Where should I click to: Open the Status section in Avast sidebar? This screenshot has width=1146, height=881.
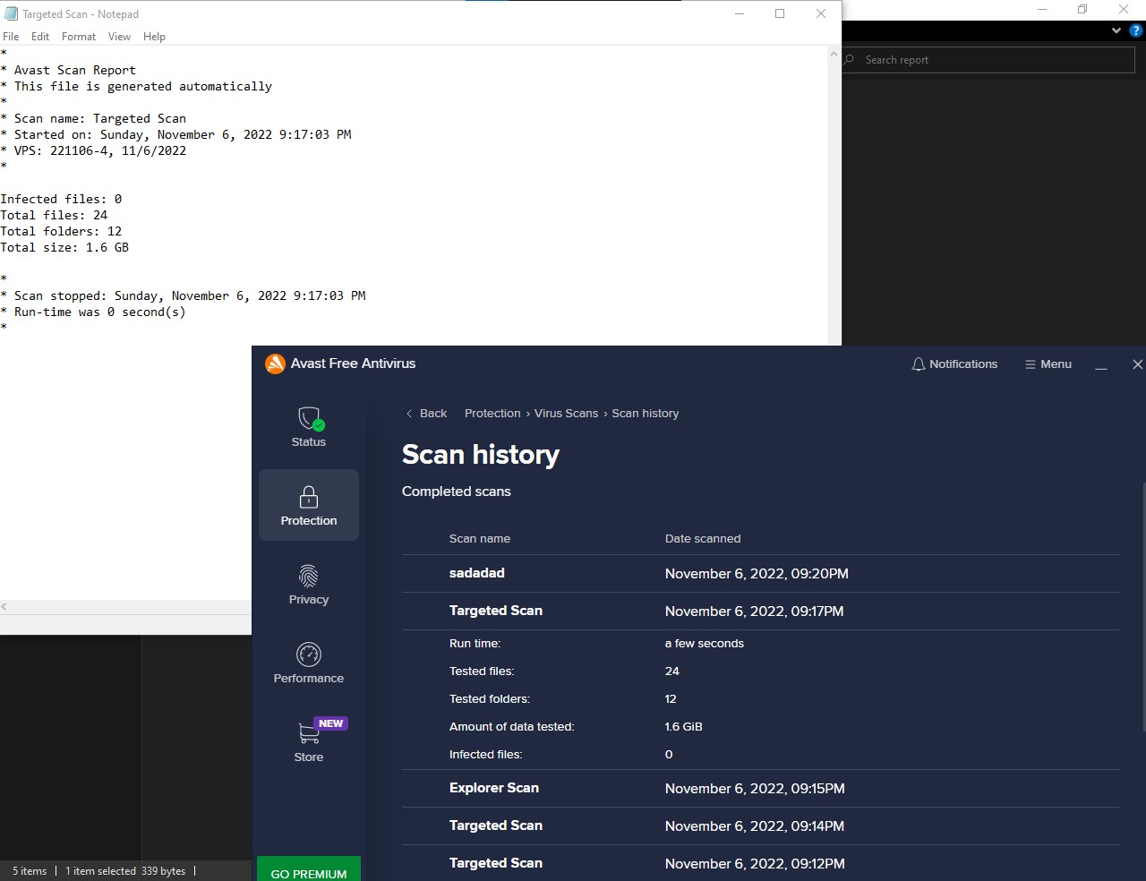[309, 427]
